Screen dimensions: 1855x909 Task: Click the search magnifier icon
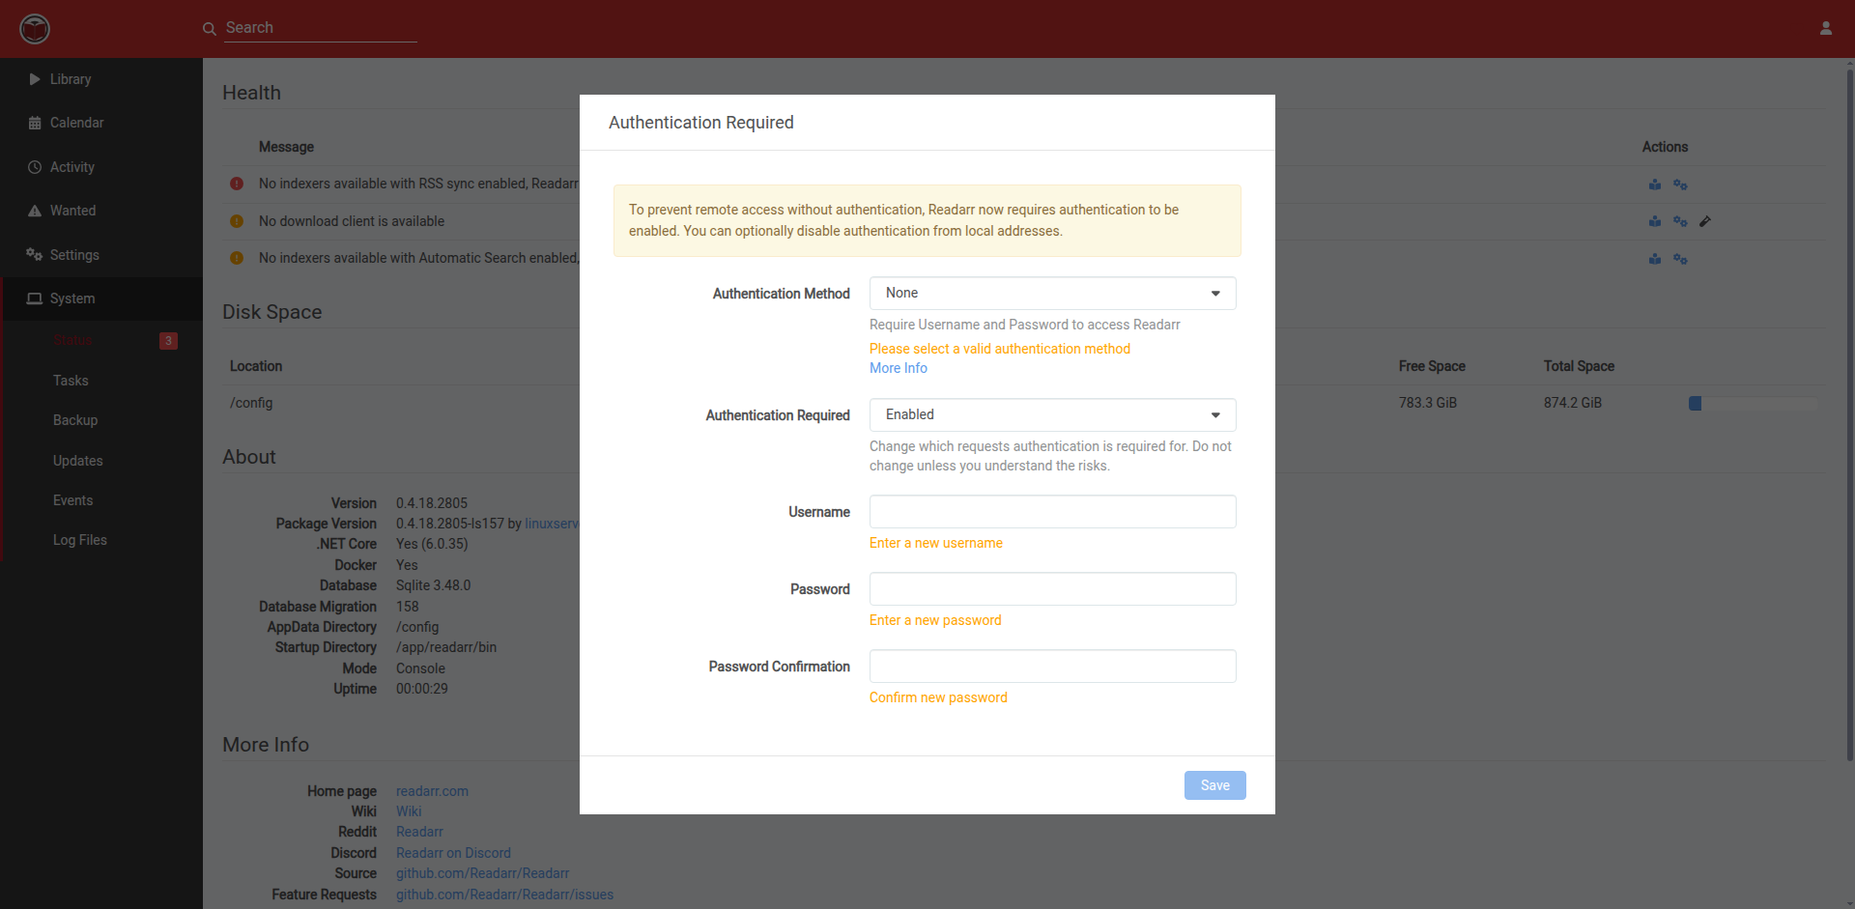click(209, 29)
